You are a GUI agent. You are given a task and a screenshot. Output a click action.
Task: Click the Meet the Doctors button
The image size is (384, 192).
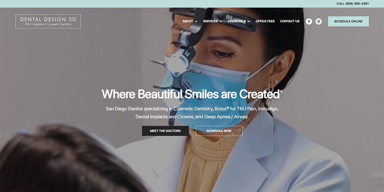coord(165,131)
